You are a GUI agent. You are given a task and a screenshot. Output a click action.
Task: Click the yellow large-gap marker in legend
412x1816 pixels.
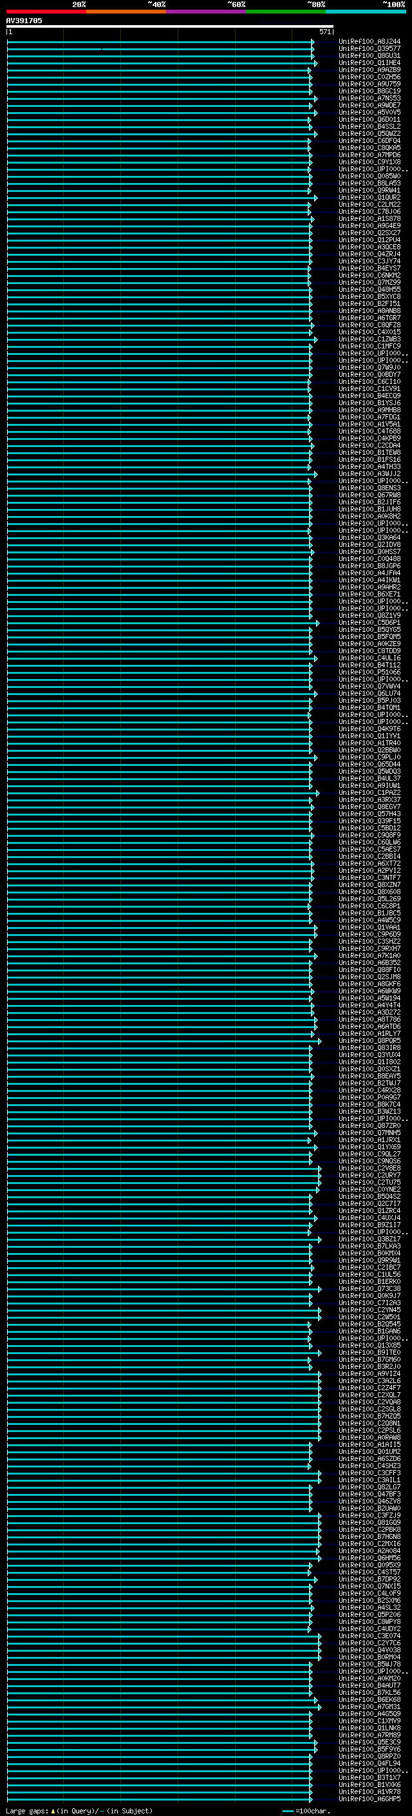(53, 1810)
